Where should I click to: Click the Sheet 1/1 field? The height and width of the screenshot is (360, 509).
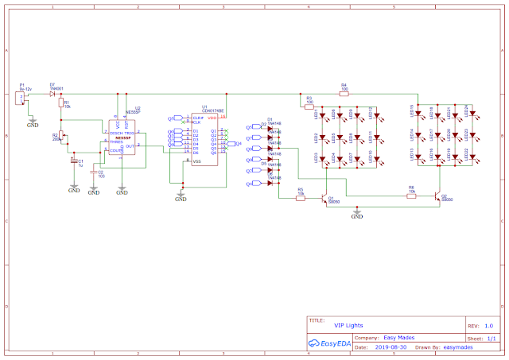pos(481,339)
